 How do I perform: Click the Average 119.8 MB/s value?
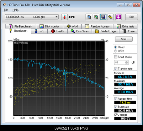point(125,92)
